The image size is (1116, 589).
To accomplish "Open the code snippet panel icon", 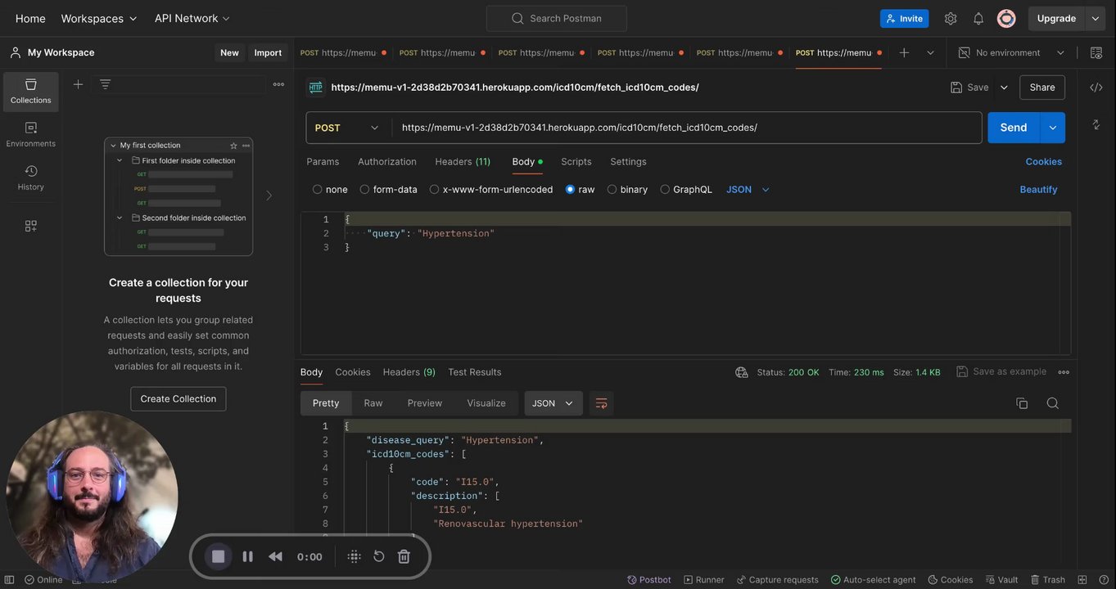I will pos(1096,88).
